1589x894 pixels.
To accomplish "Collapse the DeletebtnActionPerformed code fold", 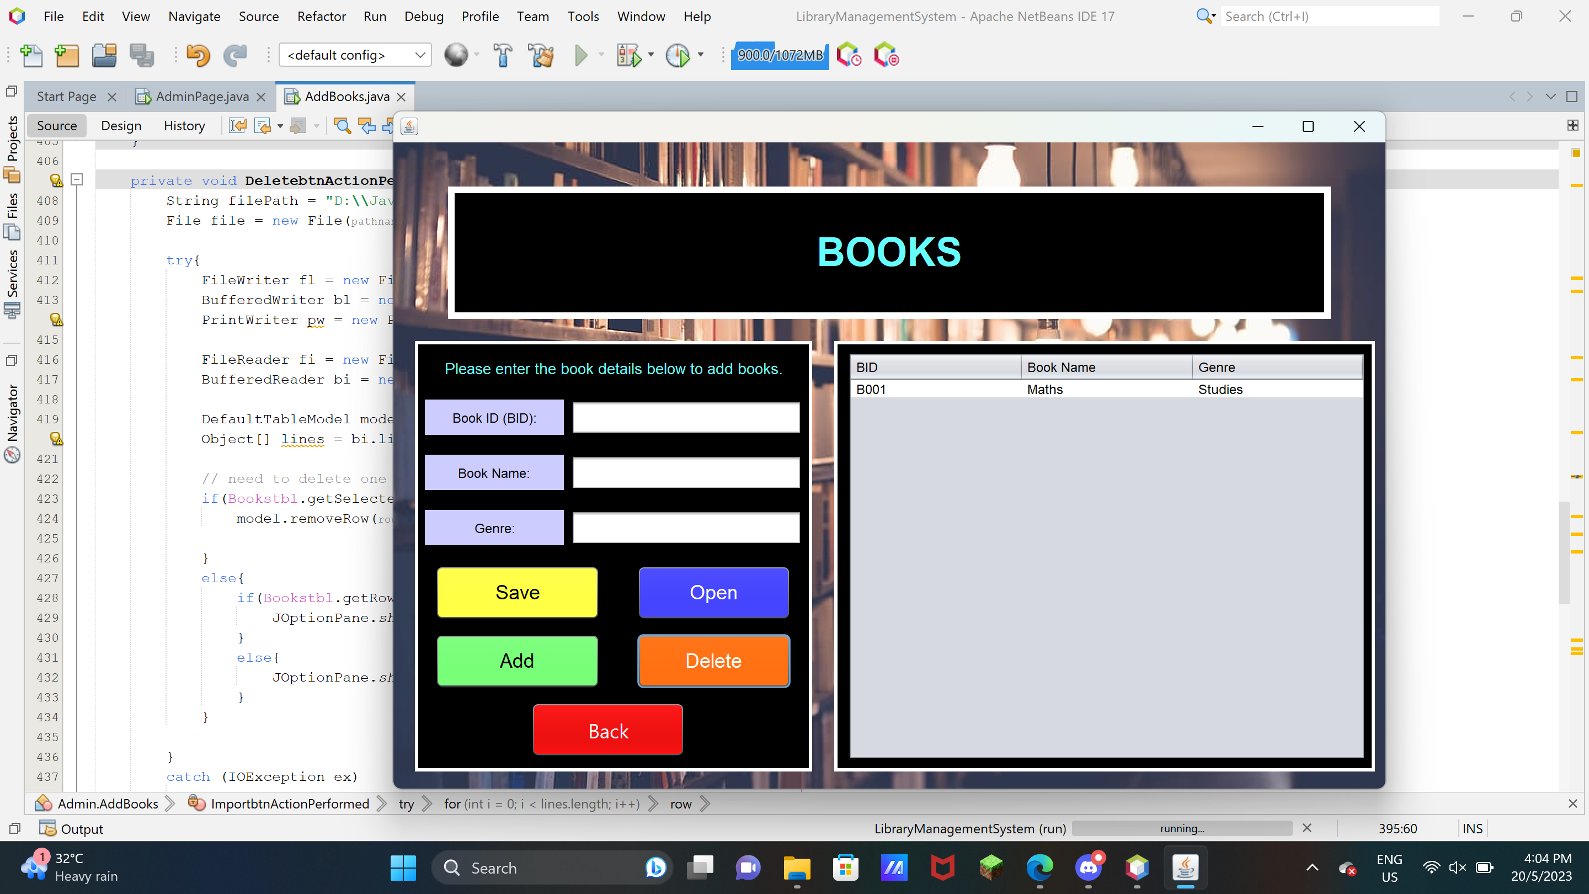I will coord(77,179).
